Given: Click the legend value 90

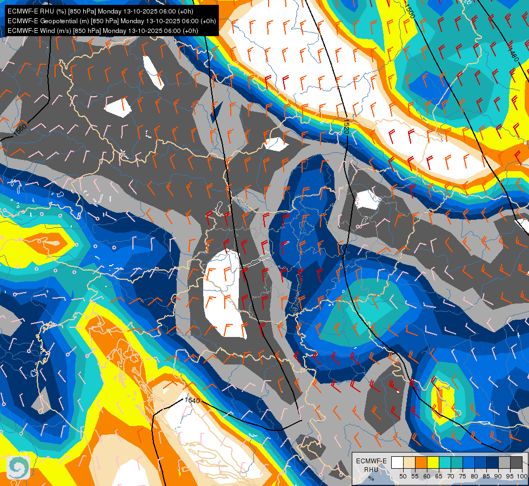Looking at the screenshot, I should [x=498, y=476].
